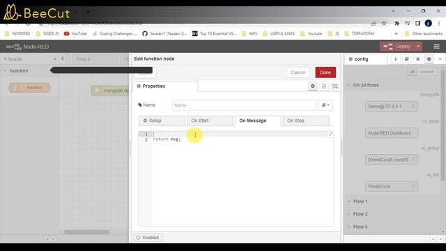446x251 pixels.
Task: Open the Chrome profile avatar
Action: tap(428, 23)
